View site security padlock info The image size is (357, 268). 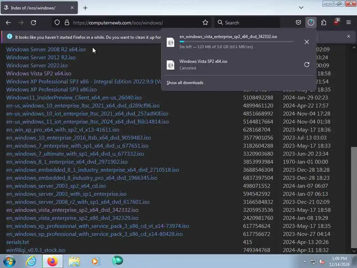coord(67,23)
